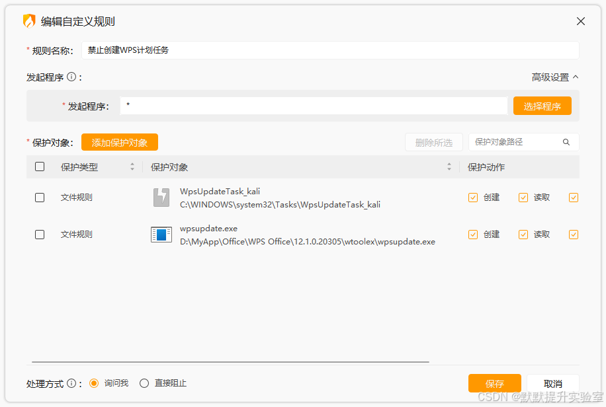Save the rule with 保存 button

494,383
